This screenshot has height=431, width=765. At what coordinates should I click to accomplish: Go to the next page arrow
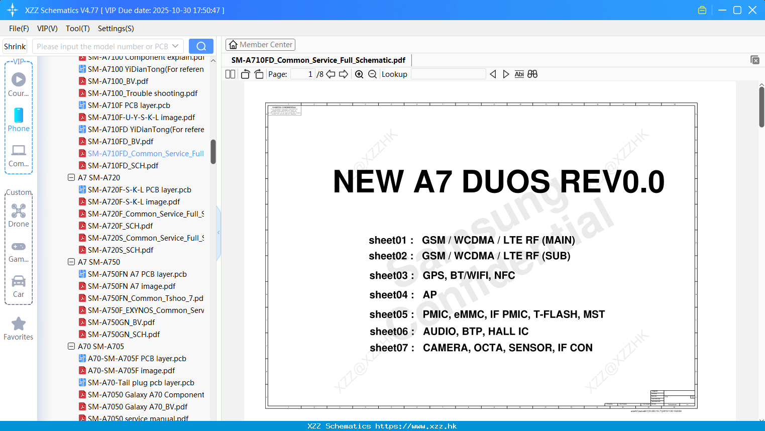coord(344,74)
